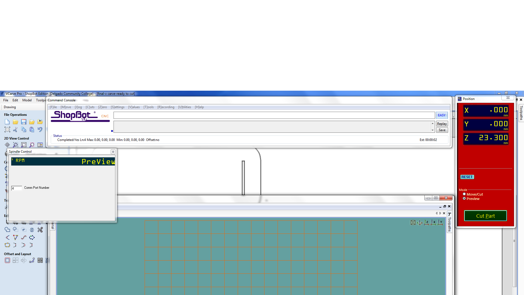Viewport: 524px width, 295px height.
Task: Open VCarve Pro Edit menu
Action: click(x=15, y=100)
